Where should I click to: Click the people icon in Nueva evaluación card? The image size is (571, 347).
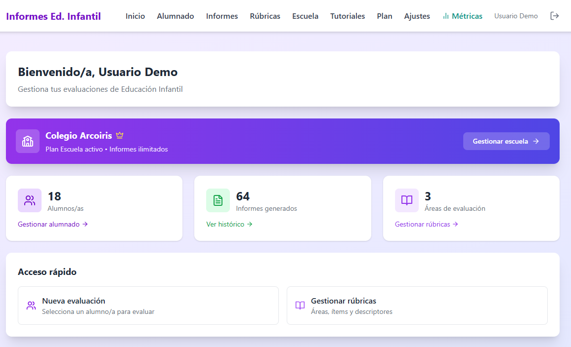click(31, 306)
